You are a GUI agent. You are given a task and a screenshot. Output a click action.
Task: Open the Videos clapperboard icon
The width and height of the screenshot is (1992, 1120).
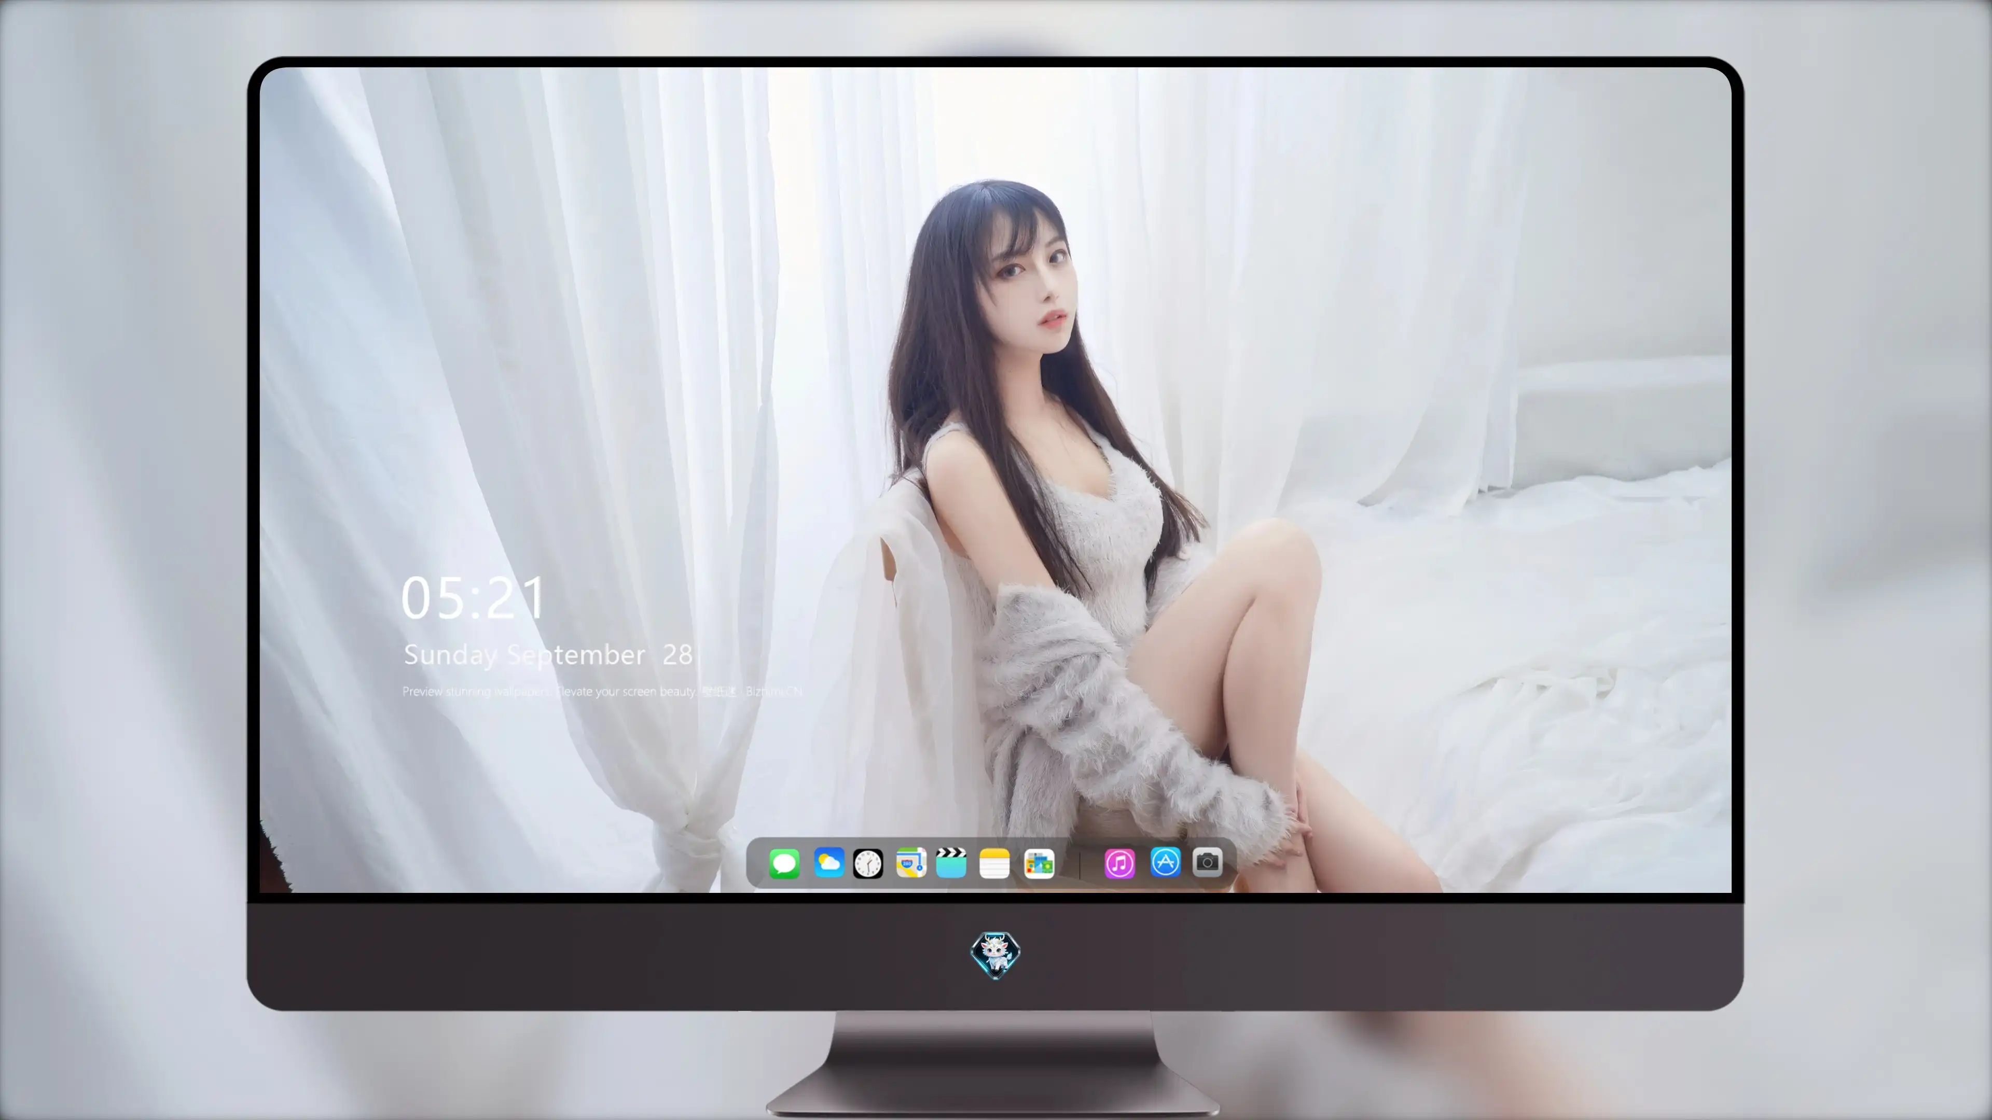951,863
